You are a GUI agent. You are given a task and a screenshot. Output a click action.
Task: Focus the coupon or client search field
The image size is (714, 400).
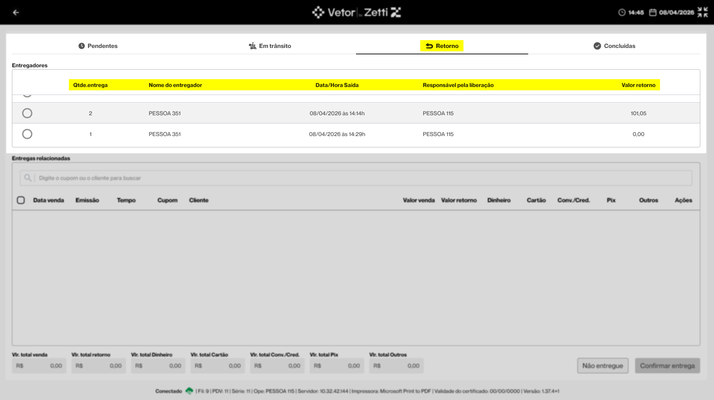point(356,178)
